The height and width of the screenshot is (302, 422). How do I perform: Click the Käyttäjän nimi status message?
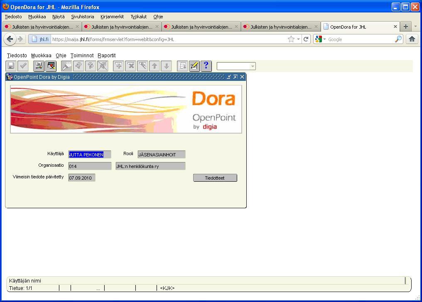[25, 280]
